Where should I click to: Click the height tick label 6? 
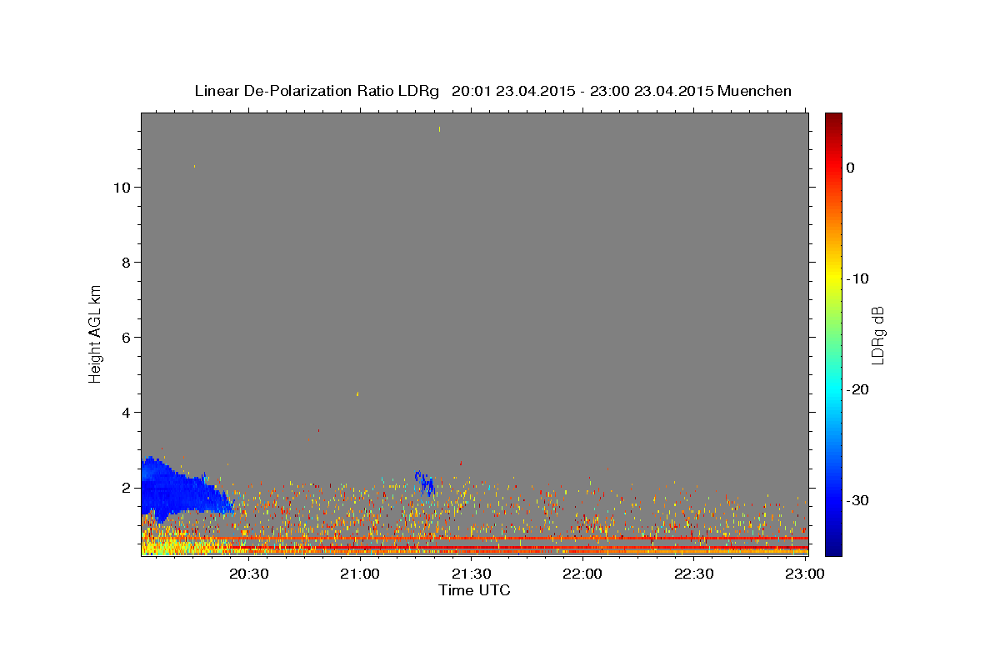point(126,338)
